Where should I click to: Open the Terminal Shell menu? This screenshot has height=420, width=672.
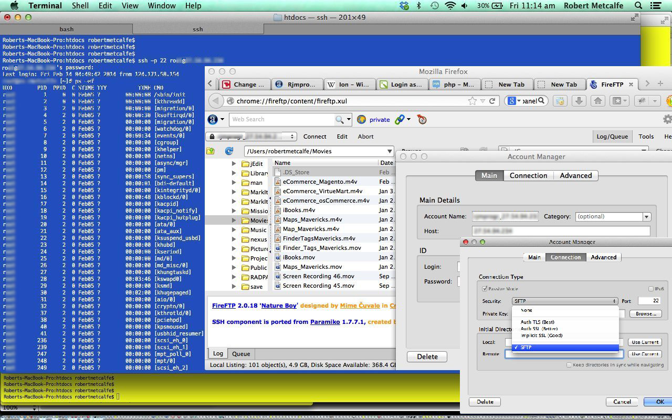point(80,6)
